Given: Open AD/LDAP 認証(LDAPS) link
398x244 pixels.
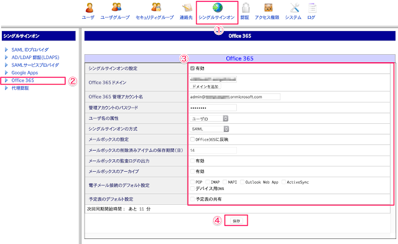Looking at the screenshot, I should (x=35, y=57).
